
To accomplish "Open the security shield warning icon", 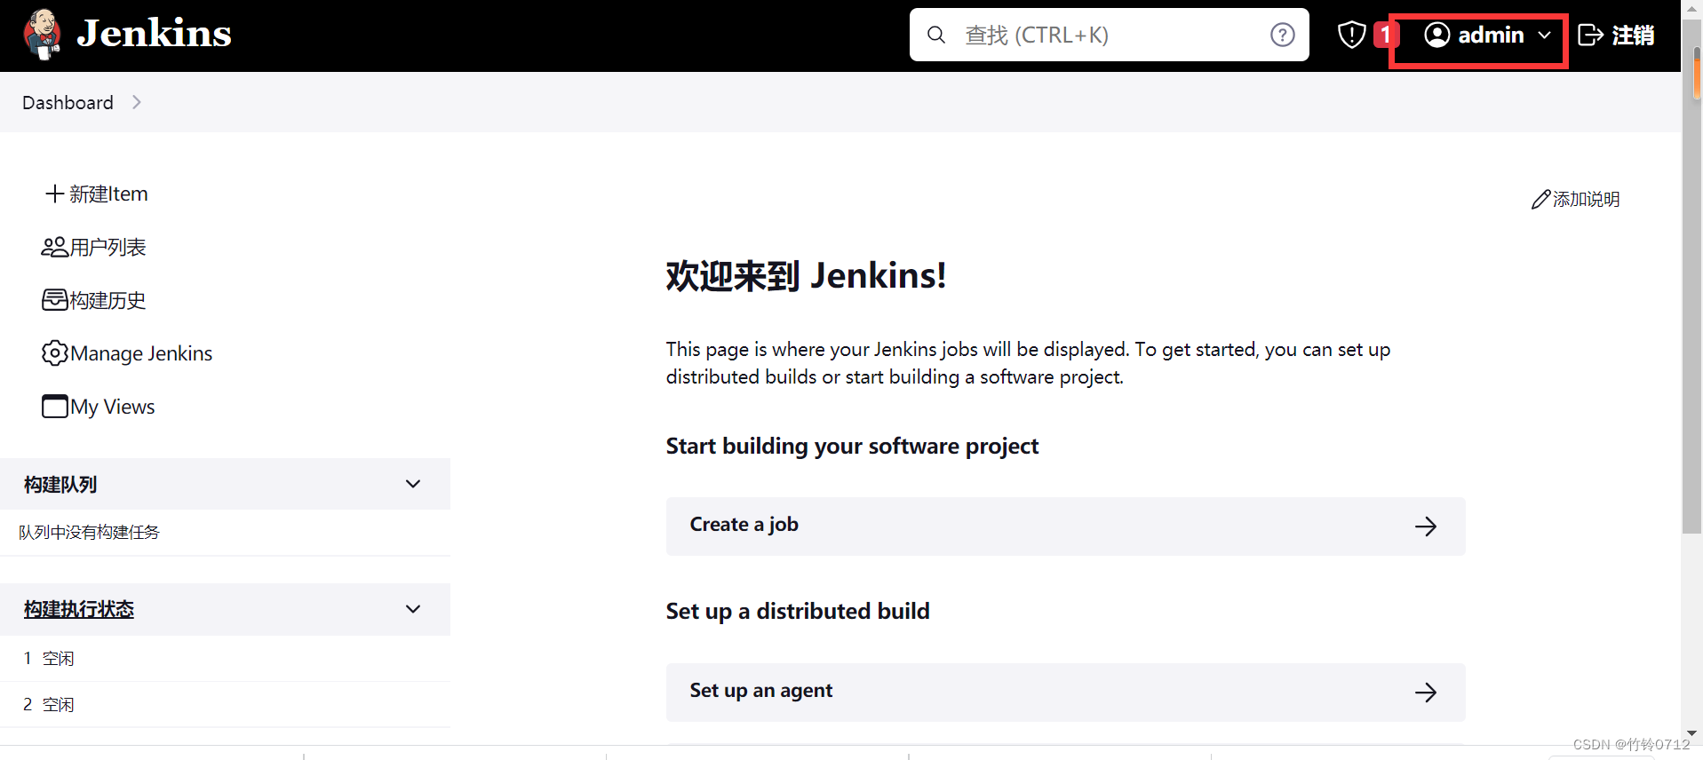I will click(x=1351, y=35).
